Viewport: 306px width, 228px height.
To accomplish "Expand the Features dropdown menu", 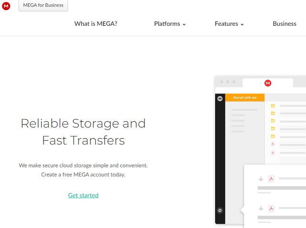I will pos(229,24).
